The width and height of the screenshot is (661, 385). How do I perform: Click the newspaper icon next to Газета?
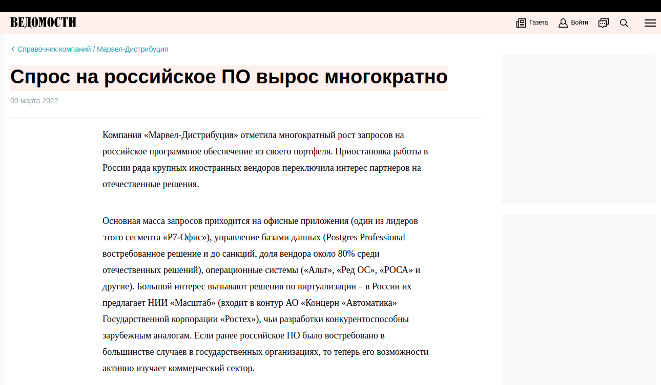pos(521,23)
